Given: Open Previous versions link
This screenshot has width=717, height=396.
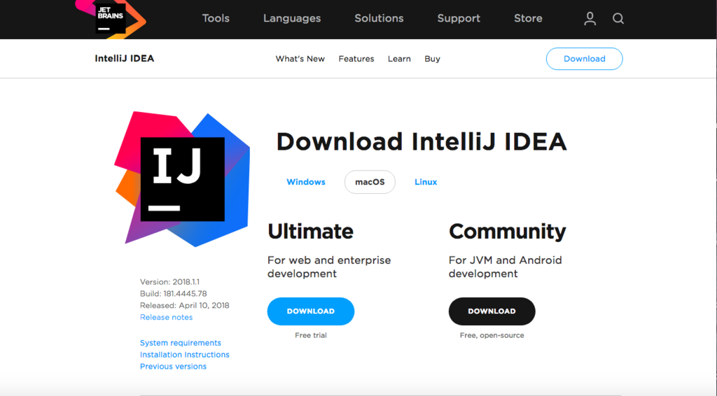Looking at the screenshot, I should click(x=173, y=367).
